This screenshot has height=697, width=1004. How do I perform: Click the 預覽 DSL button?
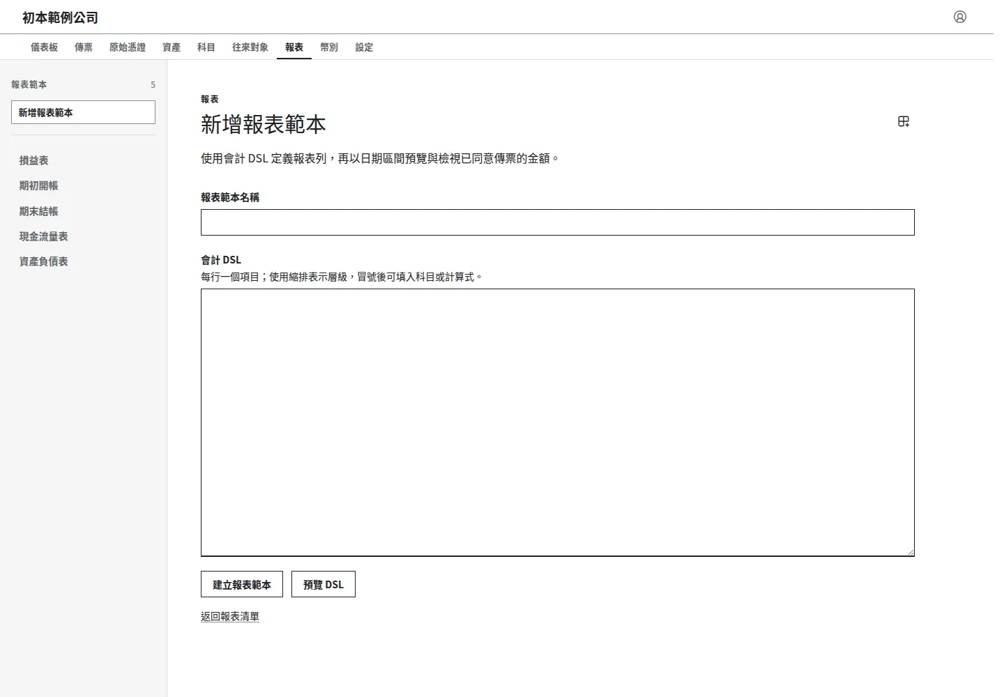[x=324, y=585]
